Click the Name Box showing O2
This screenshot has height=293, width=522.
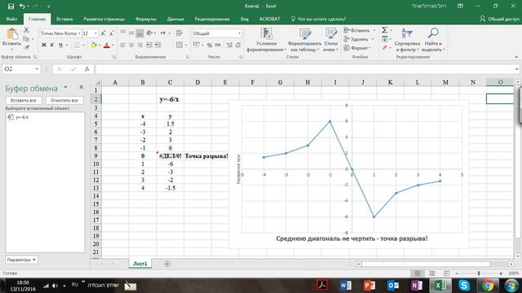tap(21, 69)
